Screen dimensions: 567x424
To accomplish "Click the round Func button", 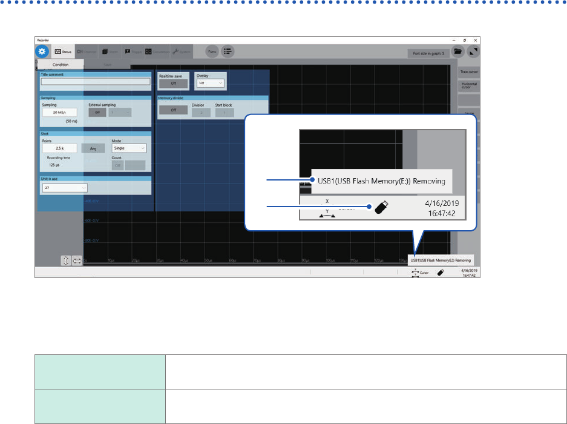I will pyautogui.click(x=212, y=51).
